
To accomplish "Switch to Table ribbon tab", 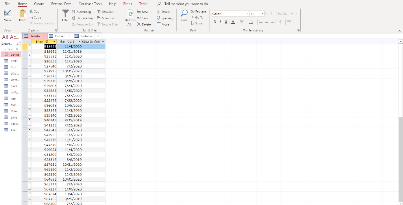I will 143,4.
